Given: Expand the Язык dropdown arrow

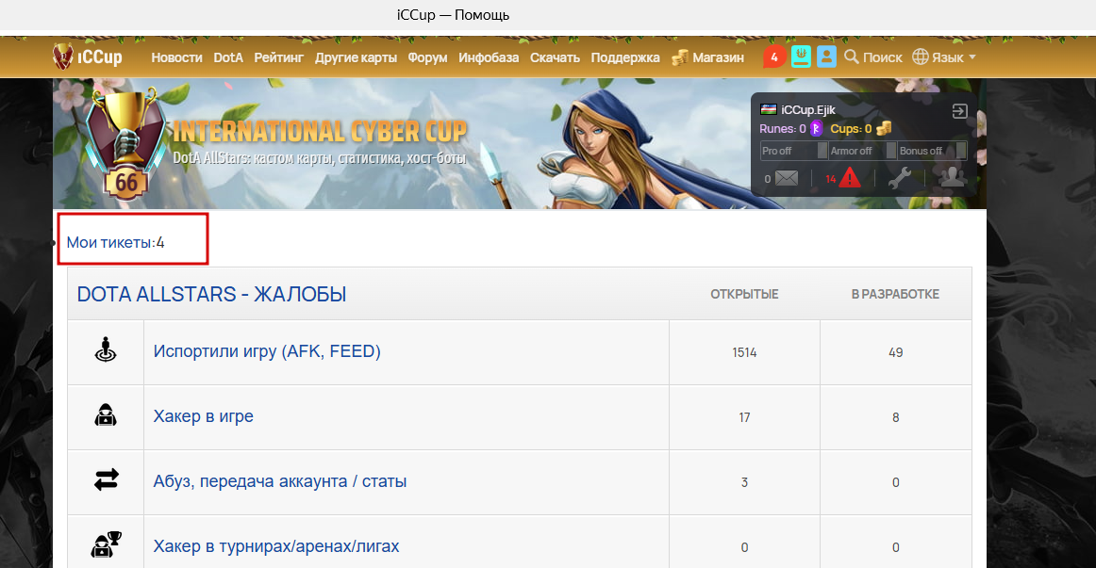Looking at the screenshot, I should point(972,57).
